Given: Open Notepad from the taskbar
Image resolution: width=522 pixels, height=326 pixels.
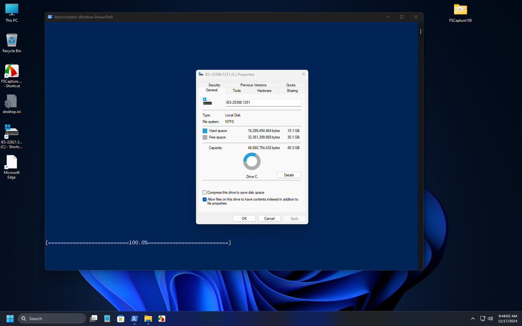Looking at the screenshot, I should point(107,318).
